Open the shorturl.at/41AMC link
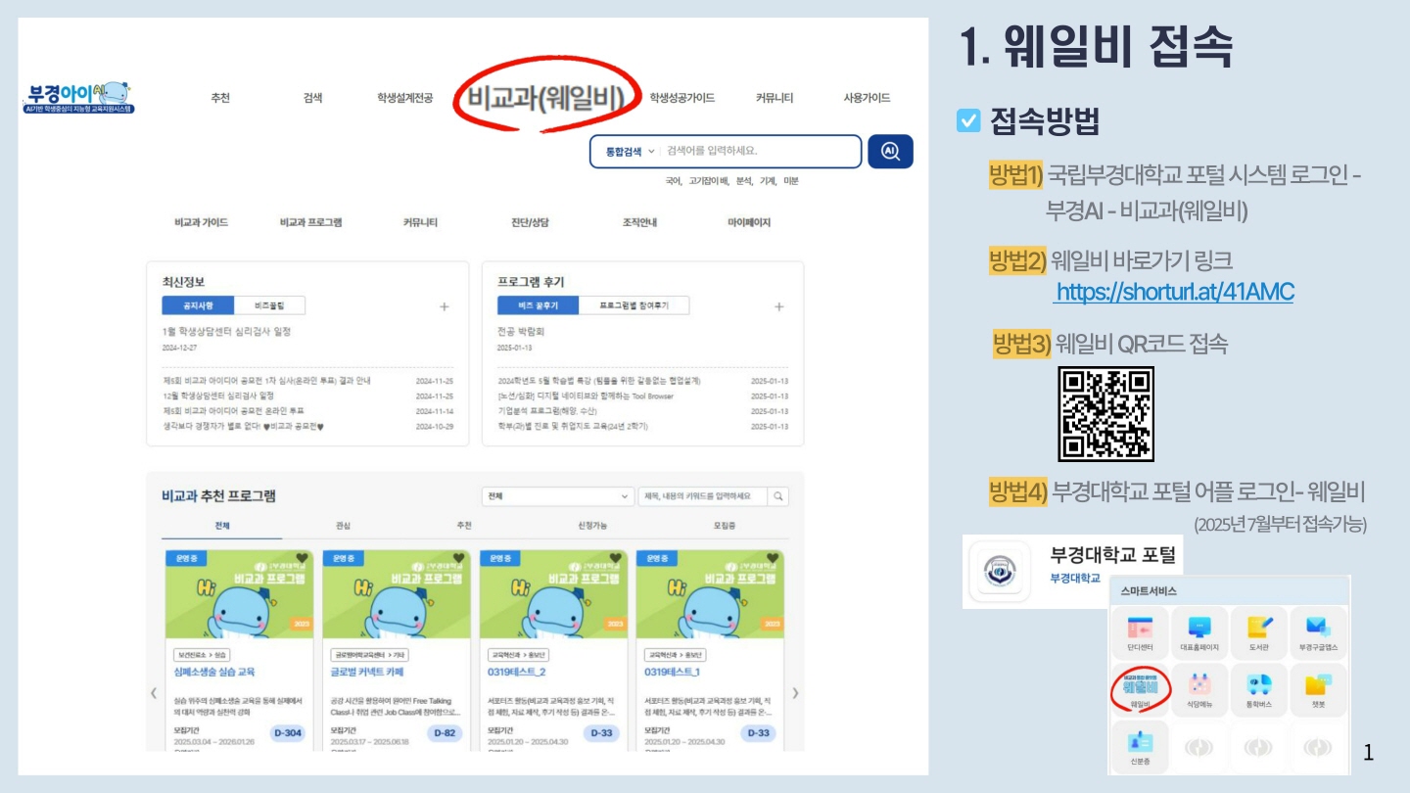Screen dimensions: 1410x793 1174,292
